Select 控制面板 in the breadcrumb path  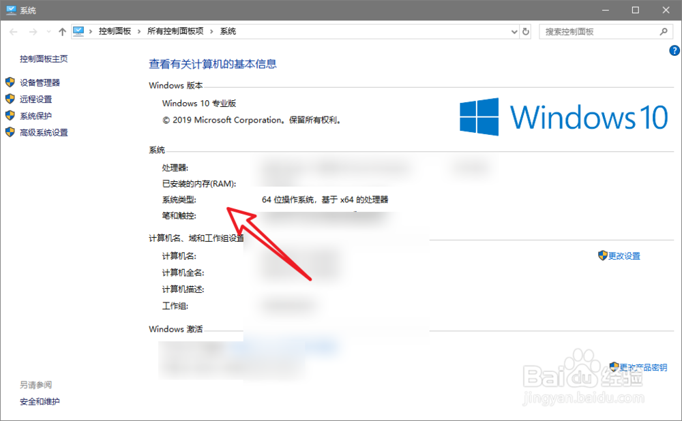(x=115, y=31)
